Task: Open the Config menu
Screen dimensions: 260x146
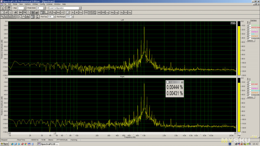Action: (42, 4)
